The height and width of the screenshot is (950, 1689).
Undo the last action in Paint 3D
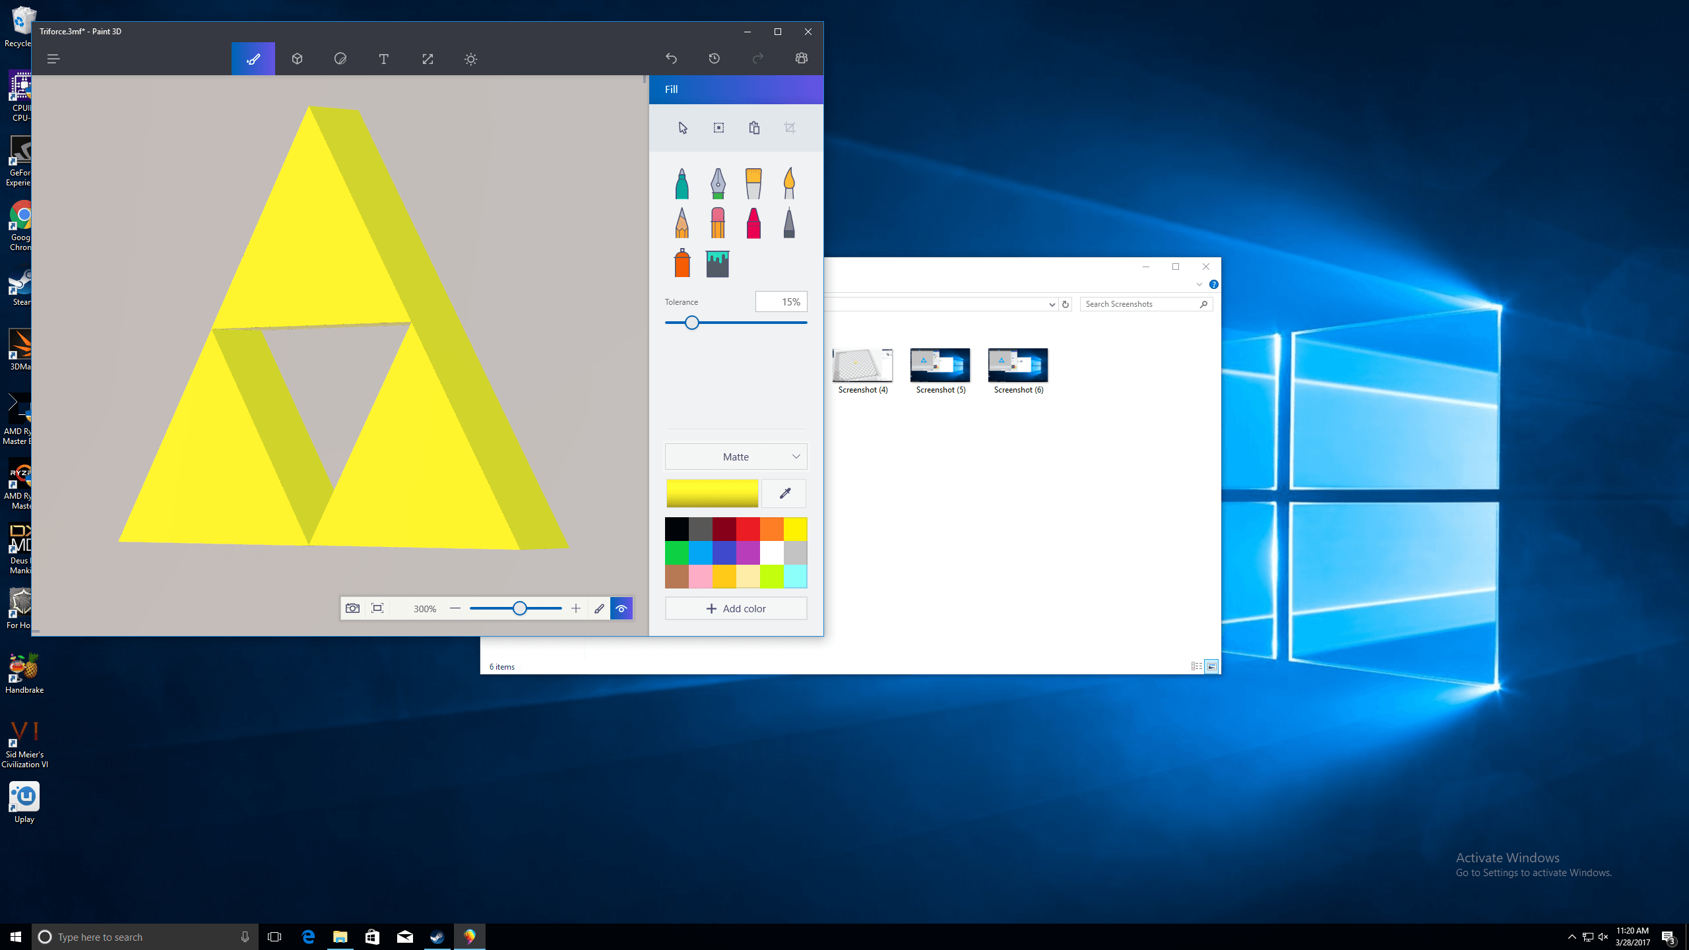671,59
